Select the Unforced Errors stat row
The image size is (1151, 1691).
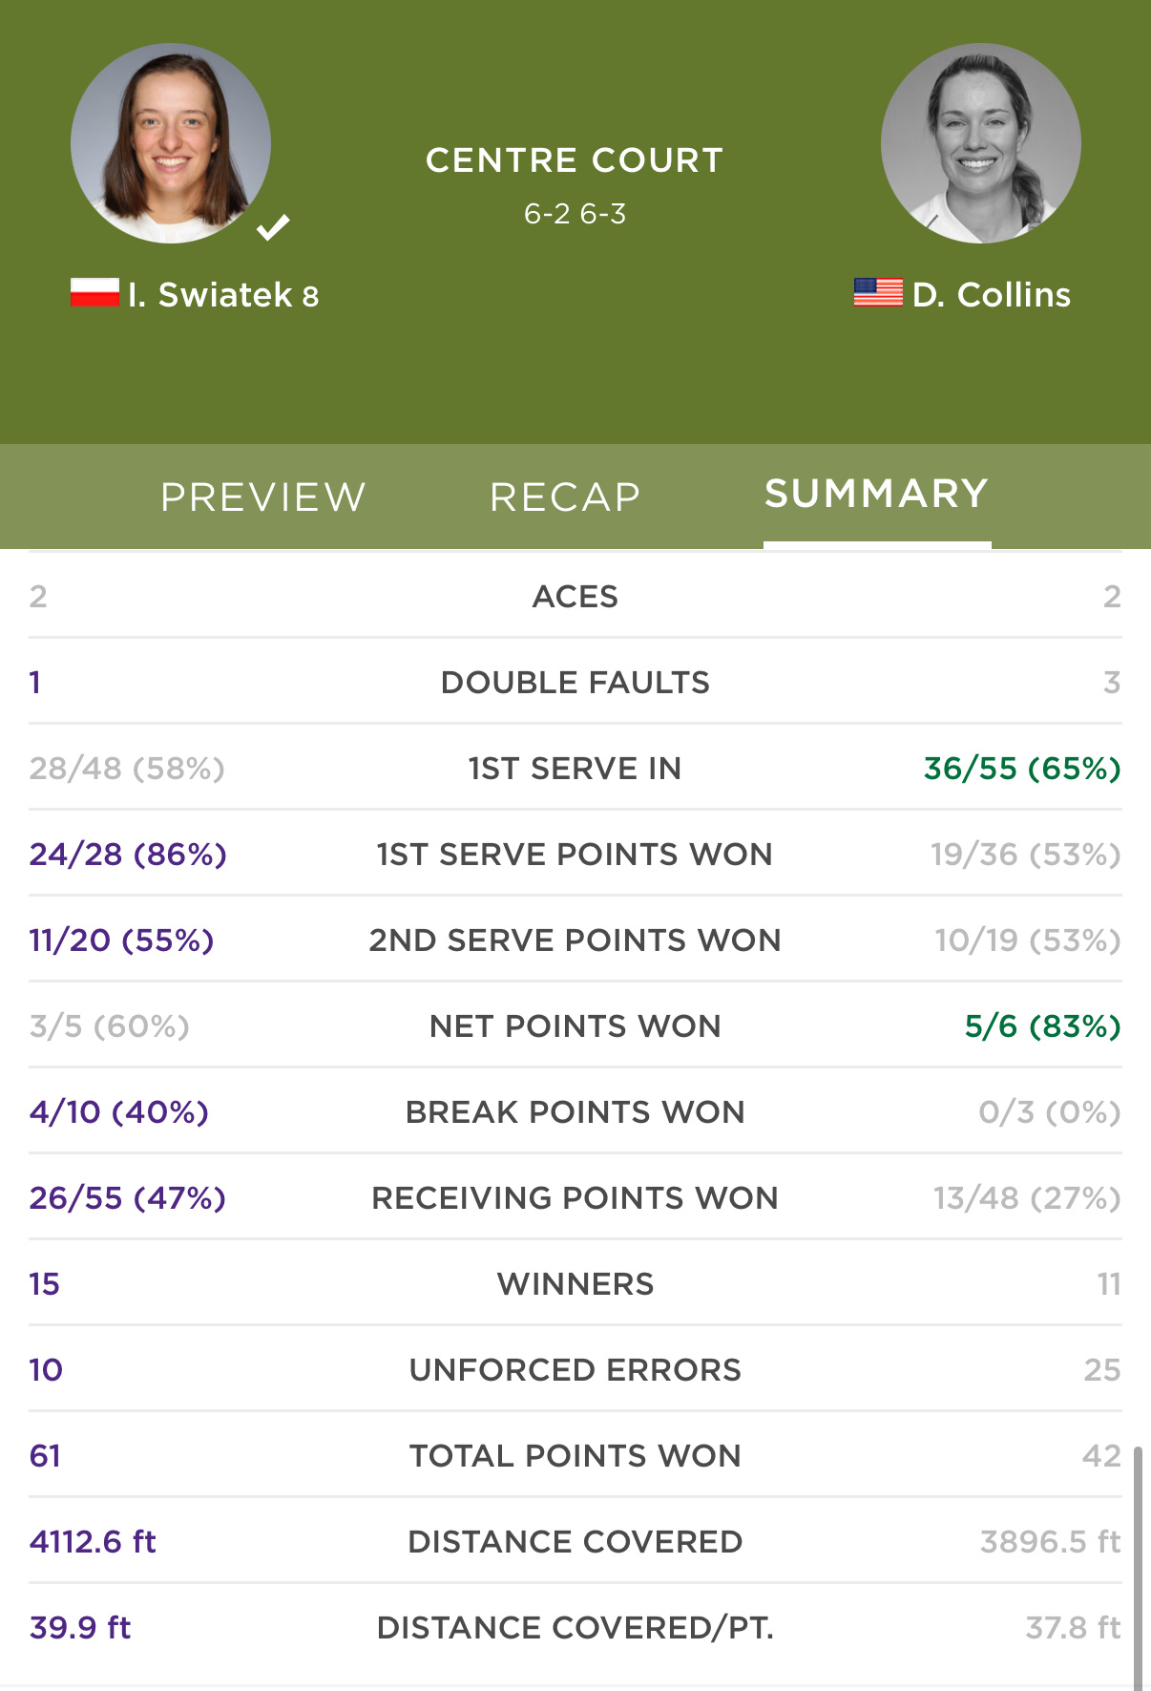pos(575,1369)
